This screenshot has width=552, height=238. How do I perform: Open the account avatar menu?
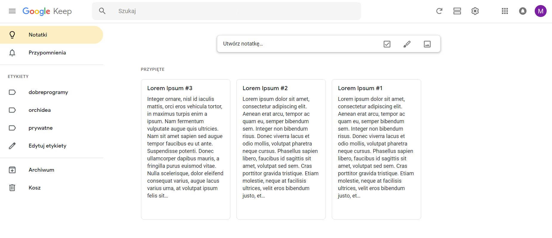pyautogui.click(x=540, y=11)
